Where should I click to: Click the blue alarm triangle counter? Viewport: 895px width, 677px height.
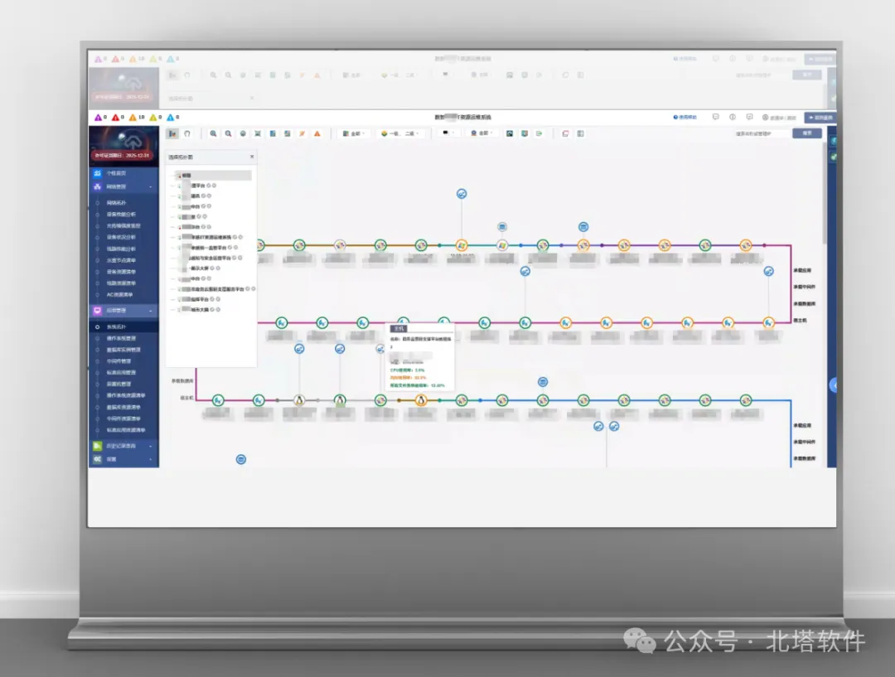[x=172, y=117]
